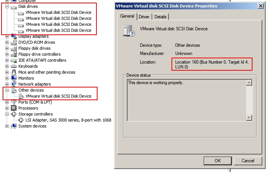Select the 'Storage controllers' label
This screenshot has height=172, width=269.
pos(36,114)
